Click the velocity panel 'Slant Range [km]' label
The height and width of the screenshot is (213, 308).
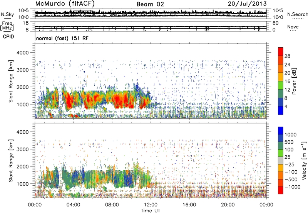11,160
